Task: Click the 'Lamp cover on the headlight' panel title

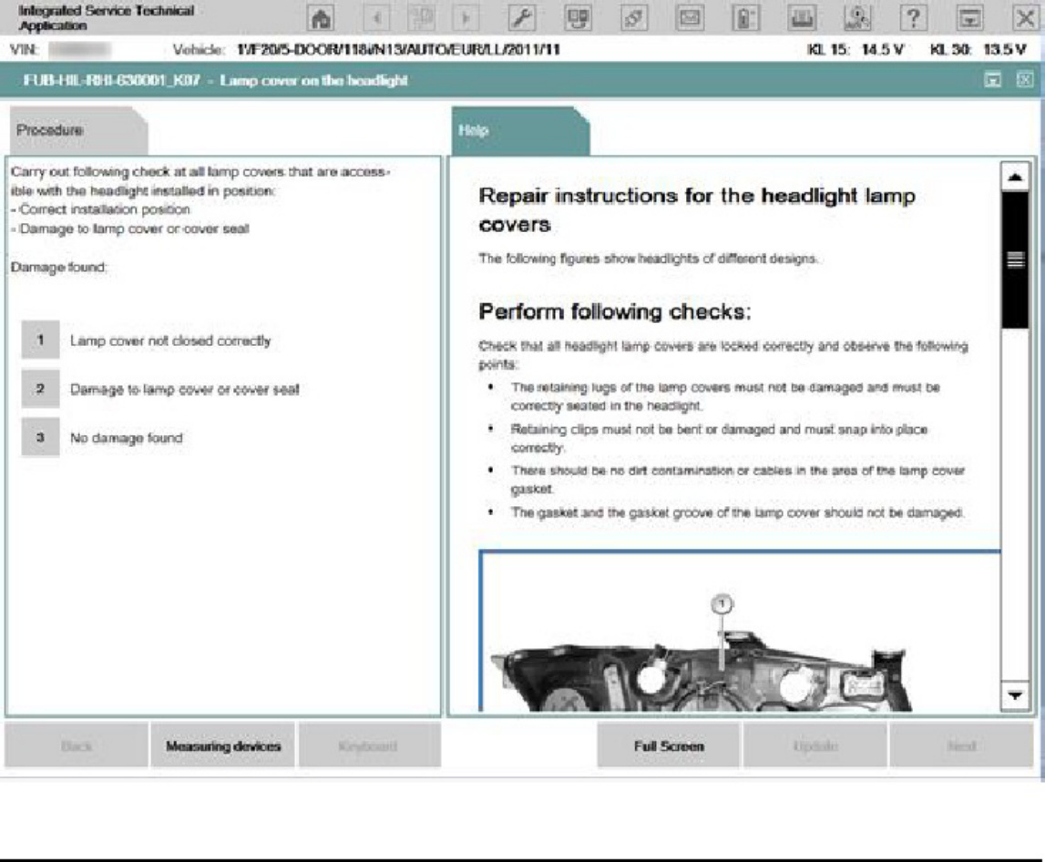Action: (x=314, y=80)
